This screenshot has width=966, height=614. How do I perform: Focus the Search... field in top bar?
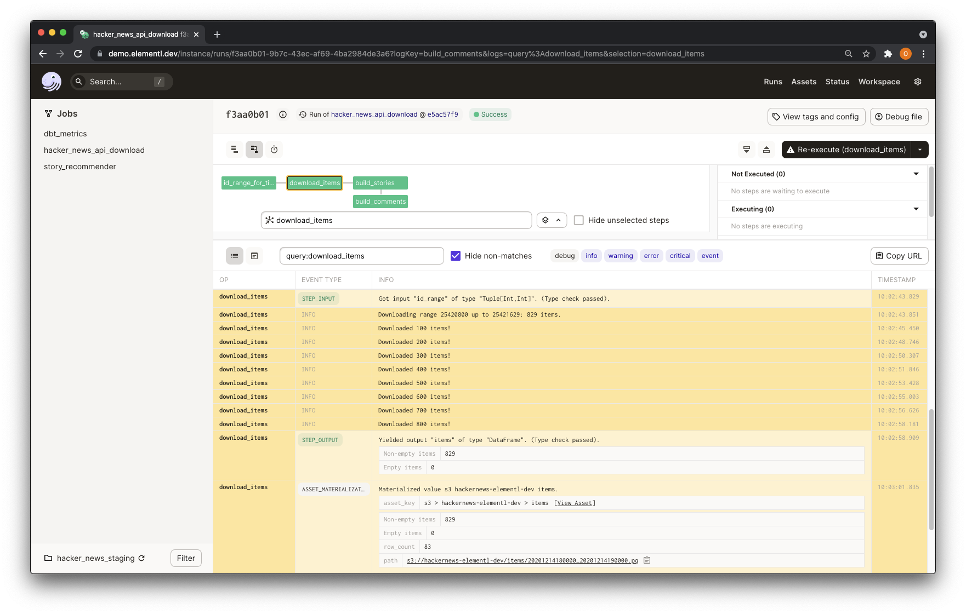click(122, 82)
